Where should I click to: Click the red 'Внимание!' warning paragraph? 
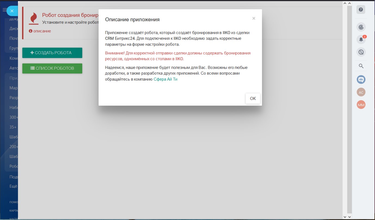click(x=178, y=56)
